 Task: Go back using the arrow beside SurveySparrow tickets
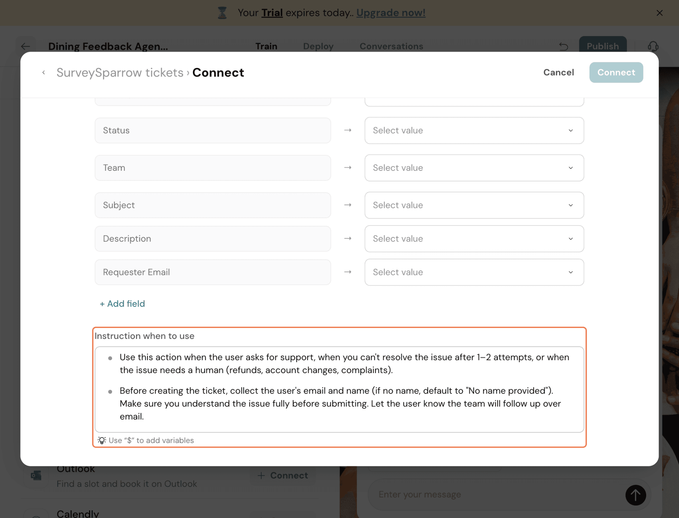click(x=43, y=72)
